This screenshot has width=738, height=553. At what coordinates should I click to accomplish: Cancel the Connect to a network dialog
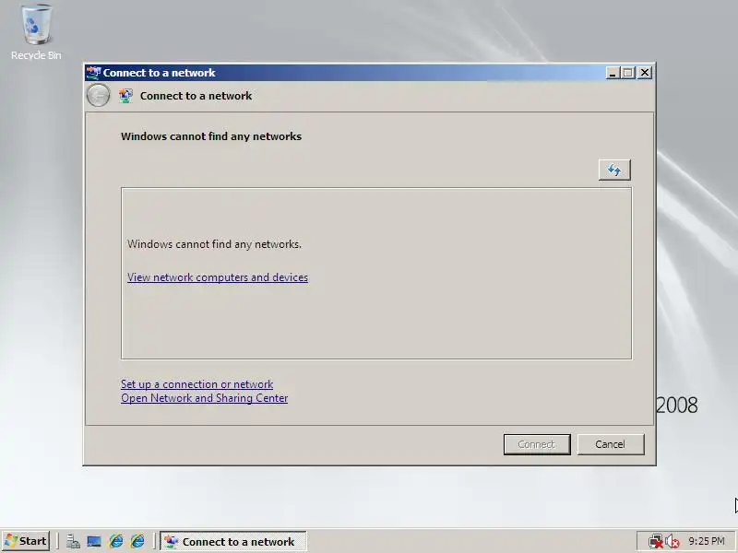coord(611,444)
